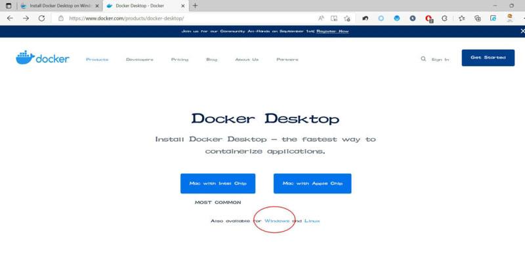
Task: Click the Register Now link in the banner
Action: (x=333, y=31)
